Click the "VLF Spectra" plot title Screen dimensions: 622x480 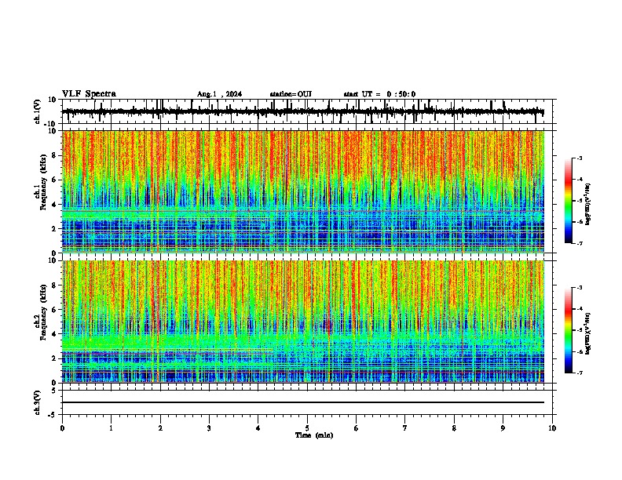point(89,94)
